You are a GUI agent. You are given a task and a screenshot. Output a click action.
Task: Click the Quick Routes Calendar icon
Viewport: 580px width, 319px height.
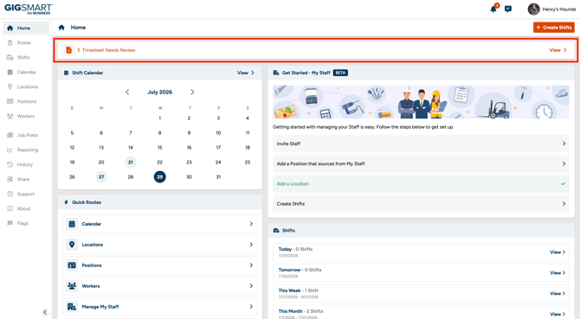point(72,224)
